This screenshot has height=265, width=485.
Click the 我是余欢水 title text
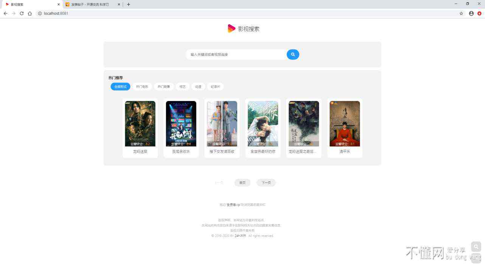click(x=181, y=151)
